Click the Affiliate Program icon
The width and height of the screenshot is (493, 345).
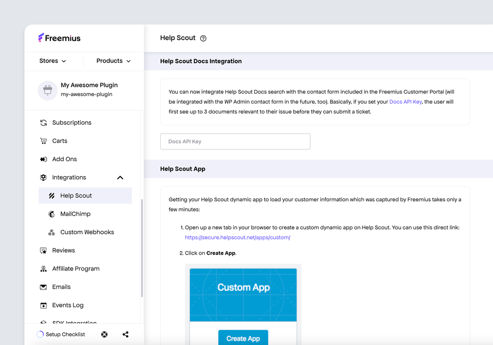(x=44, y=269)
